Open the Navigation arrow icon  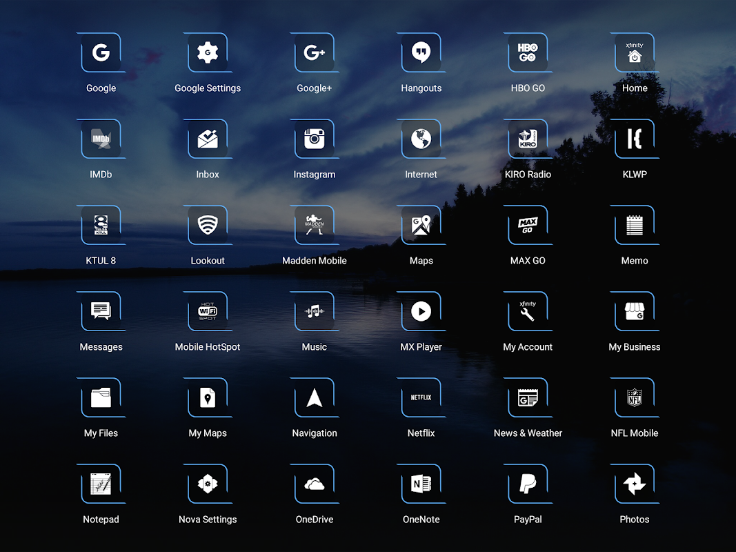click(315, 397)
